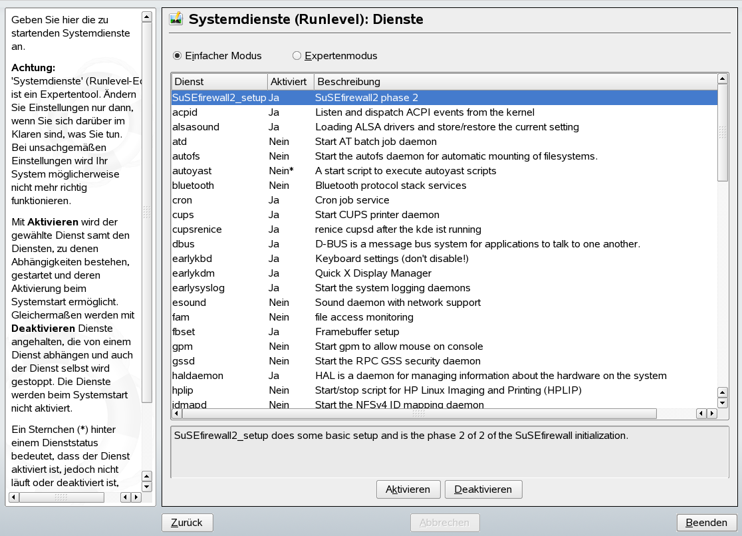Choose the cups service entry
Image resolution: width=742 pixels, height=536 pixels.
(184, 215)
